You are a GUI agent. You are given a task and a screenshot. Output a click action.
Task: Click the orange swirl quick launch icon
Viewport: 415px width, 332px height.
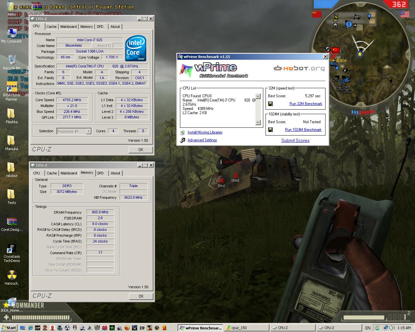(x=127, y=328)
